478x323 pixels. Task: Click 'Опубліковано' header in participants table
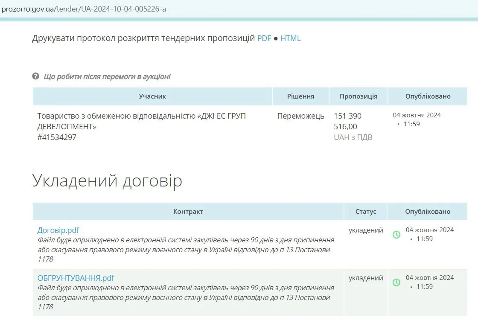click(428, 96)
